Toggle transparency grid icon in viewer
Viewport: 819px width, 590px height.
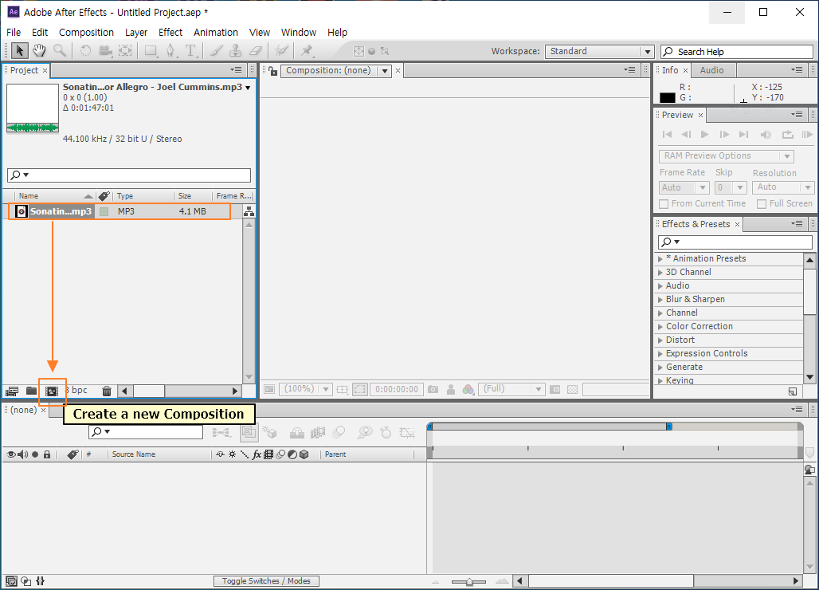(x=573, y=389)
